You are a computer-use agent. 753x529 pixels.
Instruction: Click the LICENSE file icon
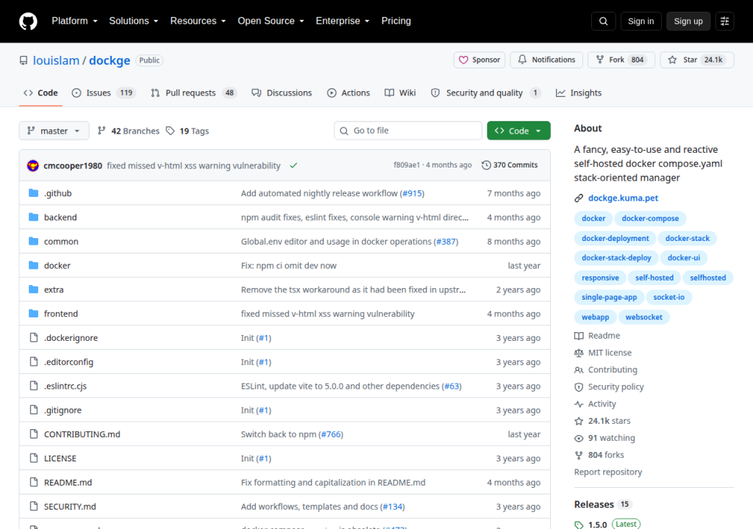coord(34,458)
